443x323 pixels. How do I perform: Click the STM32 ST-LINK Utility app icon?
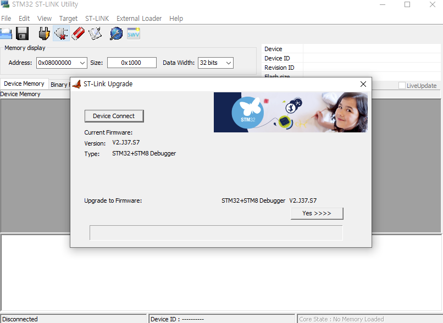point(5,4)
